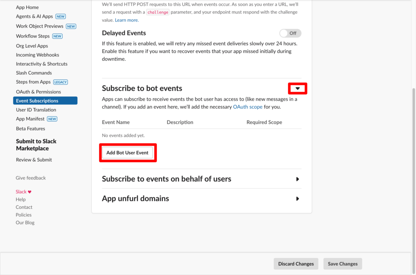Open Review & Submit page
The height and width of the screenshot is (275, 416).
(34, 160)
